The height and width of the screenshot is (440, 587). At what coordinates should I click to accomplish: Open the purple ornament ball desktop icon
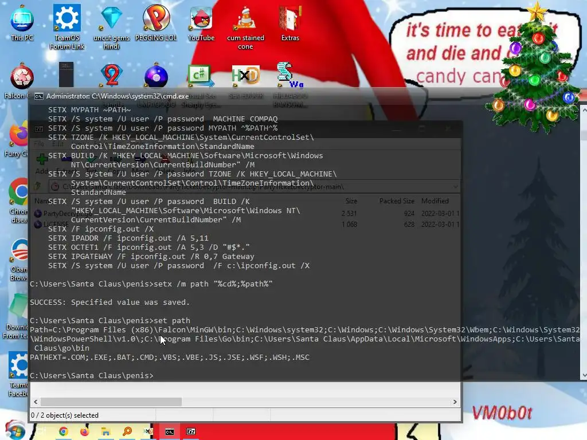point(156,76)
